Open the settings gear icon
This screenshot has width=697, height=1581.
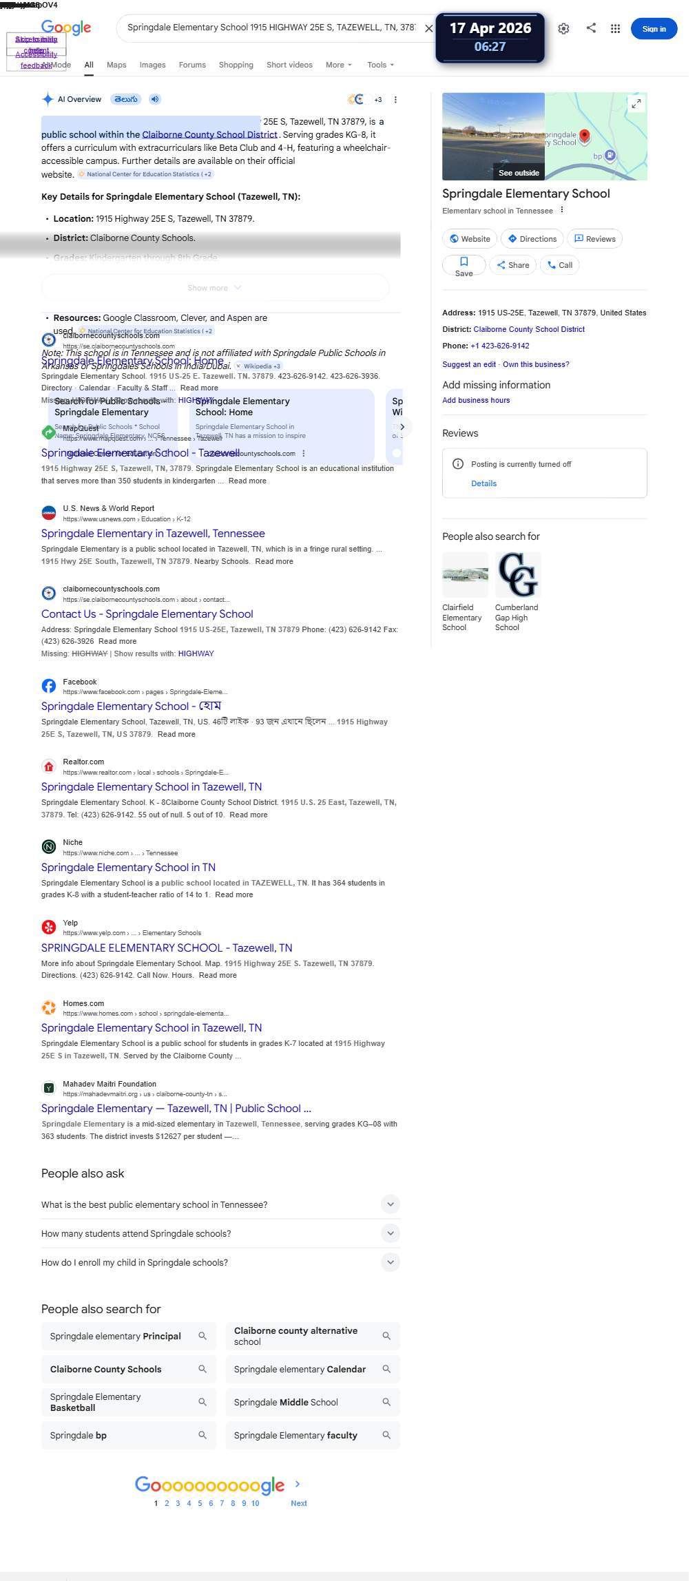(563, 29)
